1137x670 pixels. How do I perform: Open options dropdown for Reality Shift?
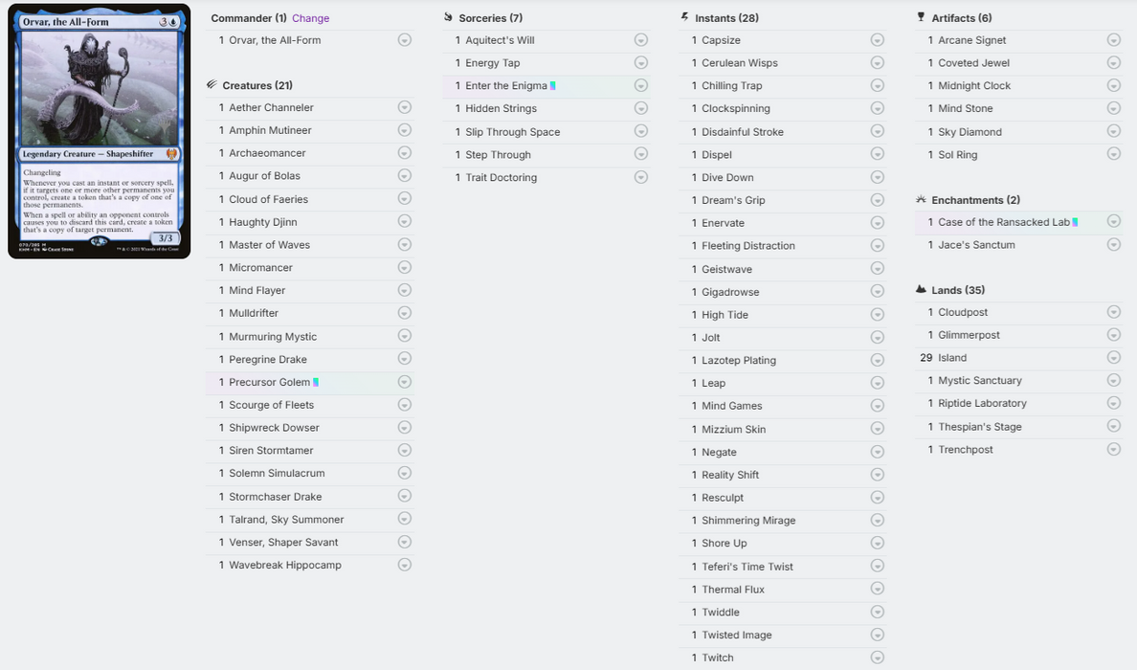pos(878,475)
